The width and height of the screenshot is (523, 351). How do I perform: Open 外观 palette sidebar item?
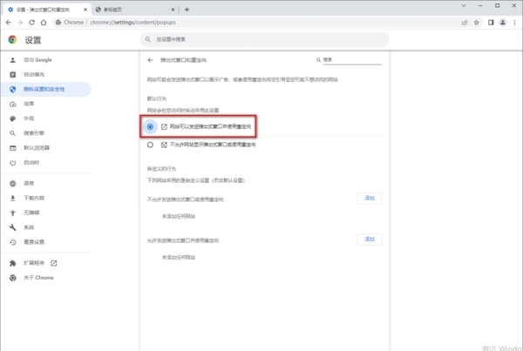[x=46, y=118]
